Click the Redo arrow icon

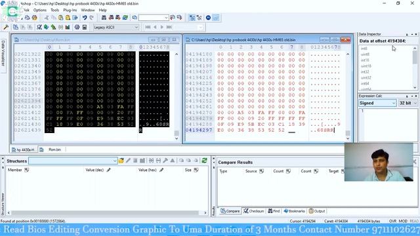point(92,18)
